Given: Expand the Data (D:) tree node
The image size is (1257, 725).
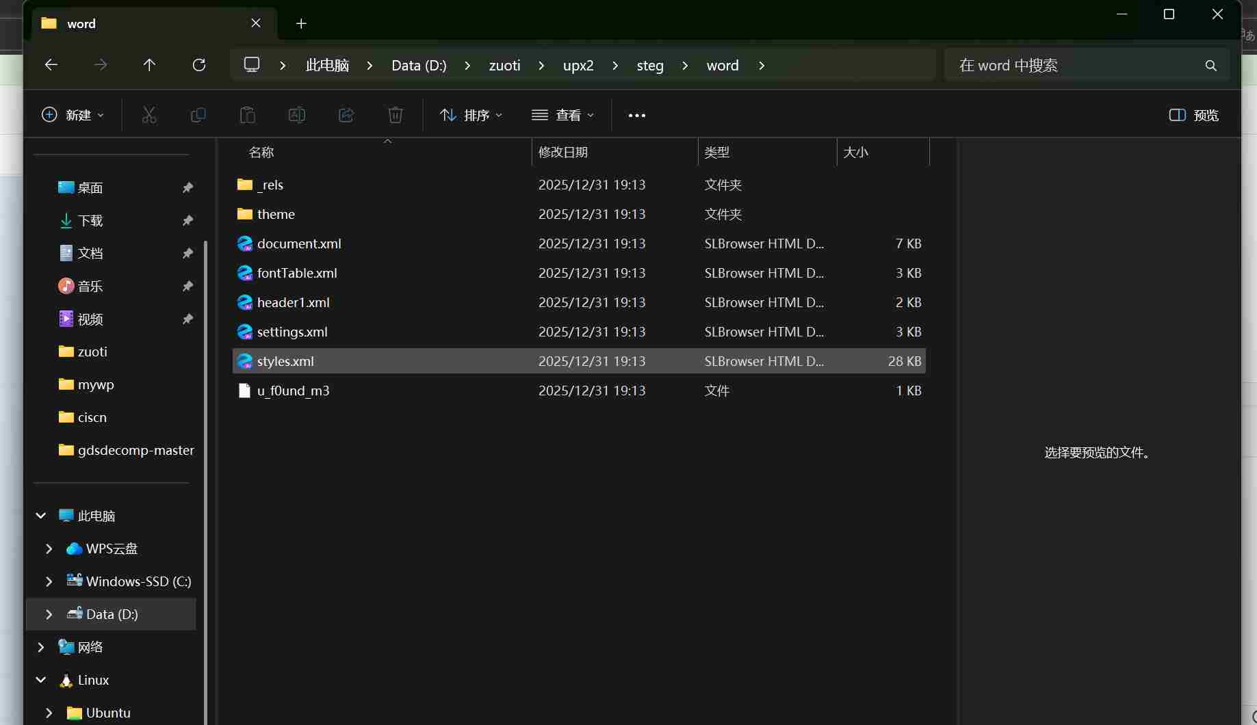Looking at the screenshot, I should tap(49, 614).
